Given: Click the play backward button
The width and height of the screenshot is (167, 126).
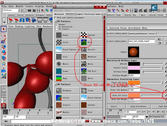Looking at the screenshot, I should click(x=153, y=112).
